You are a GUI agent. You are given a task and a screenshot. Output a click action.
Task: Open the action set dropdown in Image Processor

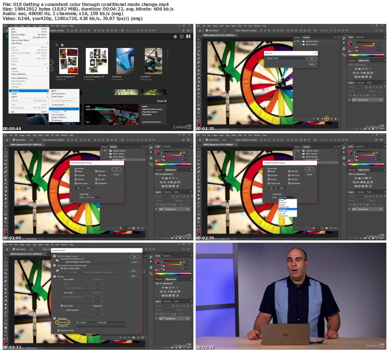pyautogui.click(x=86, y=322)
